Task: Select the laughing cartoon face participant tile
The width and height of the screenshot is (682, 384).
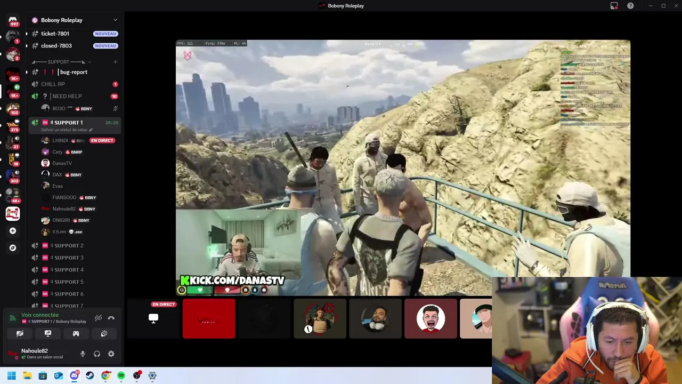Action: [431, 318]
